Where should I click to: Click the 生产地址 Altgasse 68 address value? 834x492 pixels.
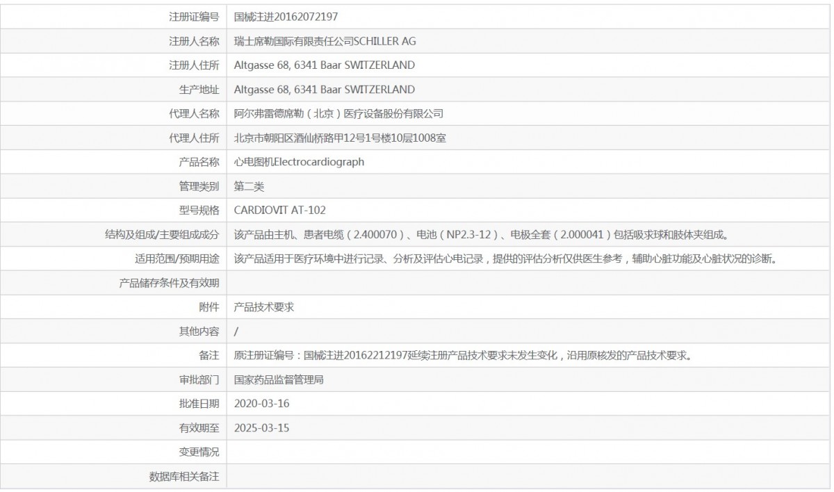pyautogui.click(x=325, y=90)
